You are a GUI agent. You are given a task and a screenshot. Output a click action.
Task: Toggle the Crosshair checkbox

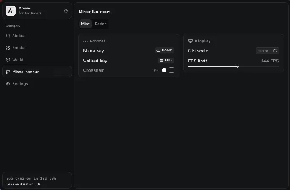171,70
